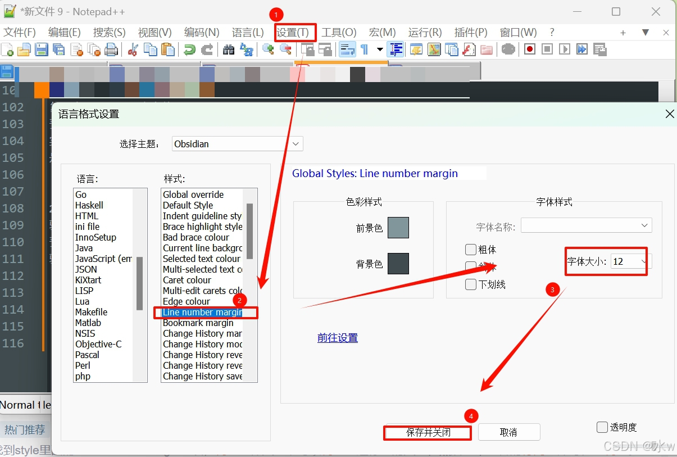Viewport: 677px width, 457px height.
Task: Select Makefile in the 语言 list
Action: pyautogui.click(x=91, y=312)
